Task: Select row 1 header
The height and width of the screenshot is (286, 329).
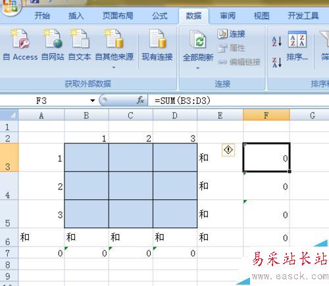Action: (x=9, y=126)
